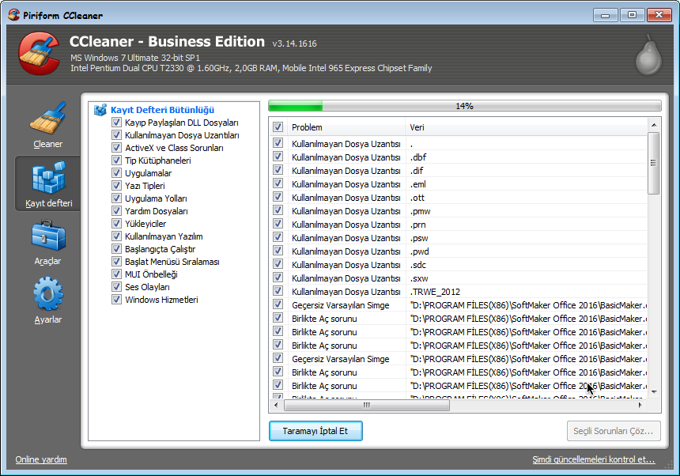This screenshot has width=680, height=476.
Task: Toggle Kullanılmayan Yazılım checkbox
Action: [116, 236]
